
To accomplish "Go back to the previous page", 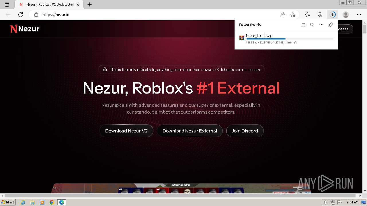I will coord(8,15).
